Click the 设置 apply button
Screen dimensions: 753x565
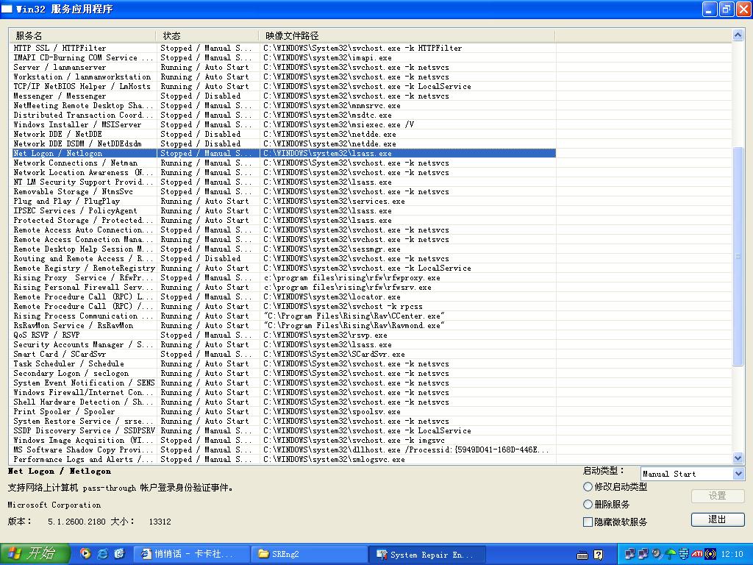718,496
